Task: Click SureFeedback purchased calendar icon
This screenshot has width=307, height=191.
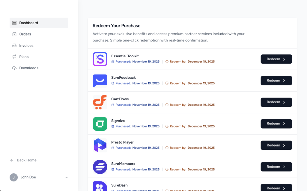Action: (113, 83)
